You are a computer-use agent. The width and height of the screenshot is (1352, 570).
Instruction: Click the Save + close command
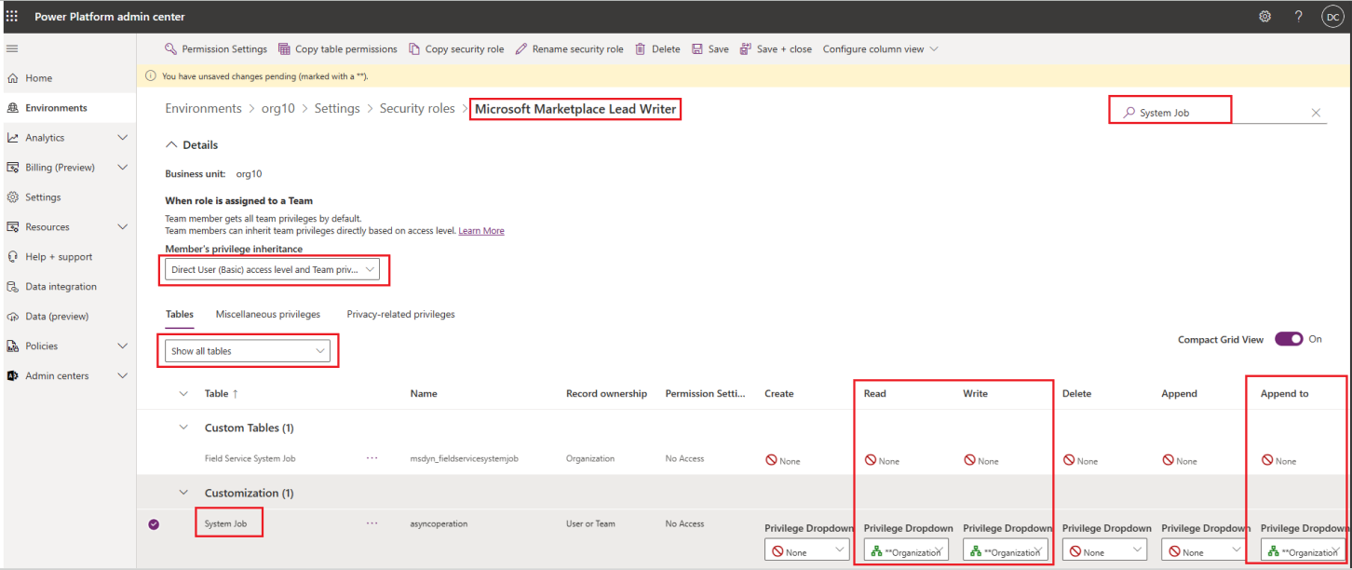tap(776, 49)
